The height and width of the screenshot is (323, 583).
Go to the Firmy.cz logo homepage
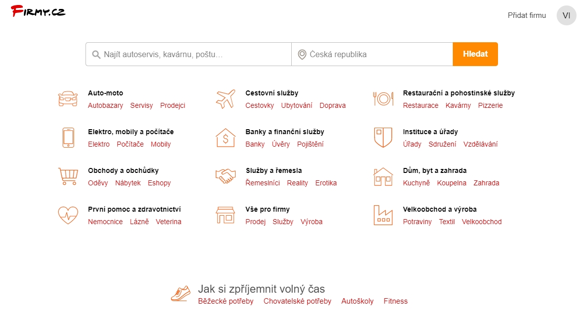click(x=38, y=11)
